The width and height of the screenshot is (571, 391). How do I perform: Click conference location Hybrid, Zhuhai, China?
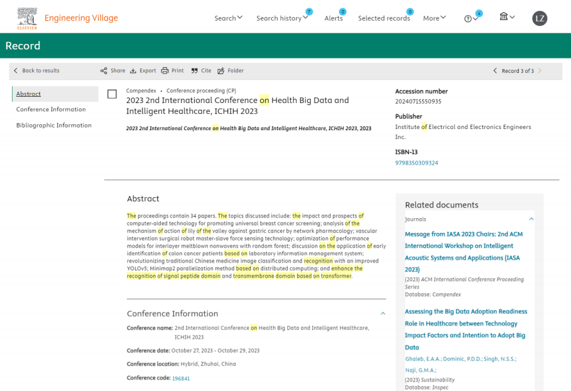point(209,364)
